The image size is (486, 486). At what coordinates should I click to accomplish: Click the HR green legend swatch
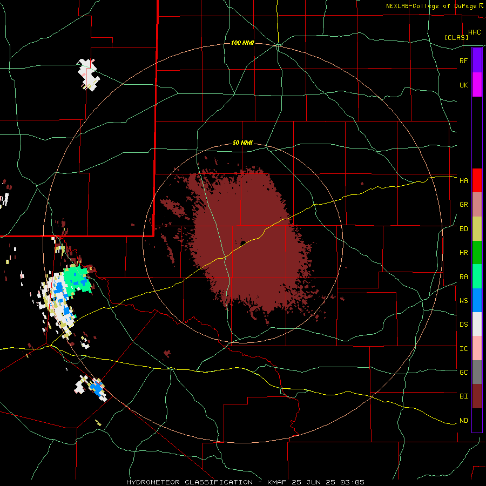[477, 253]
